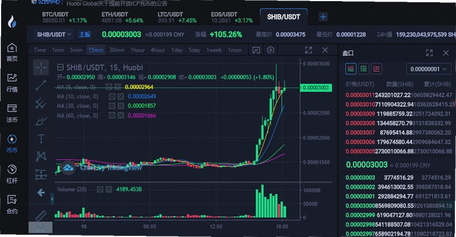Close the chart panel
Viewport: 456px width, 237px height.
click(325, 50)
